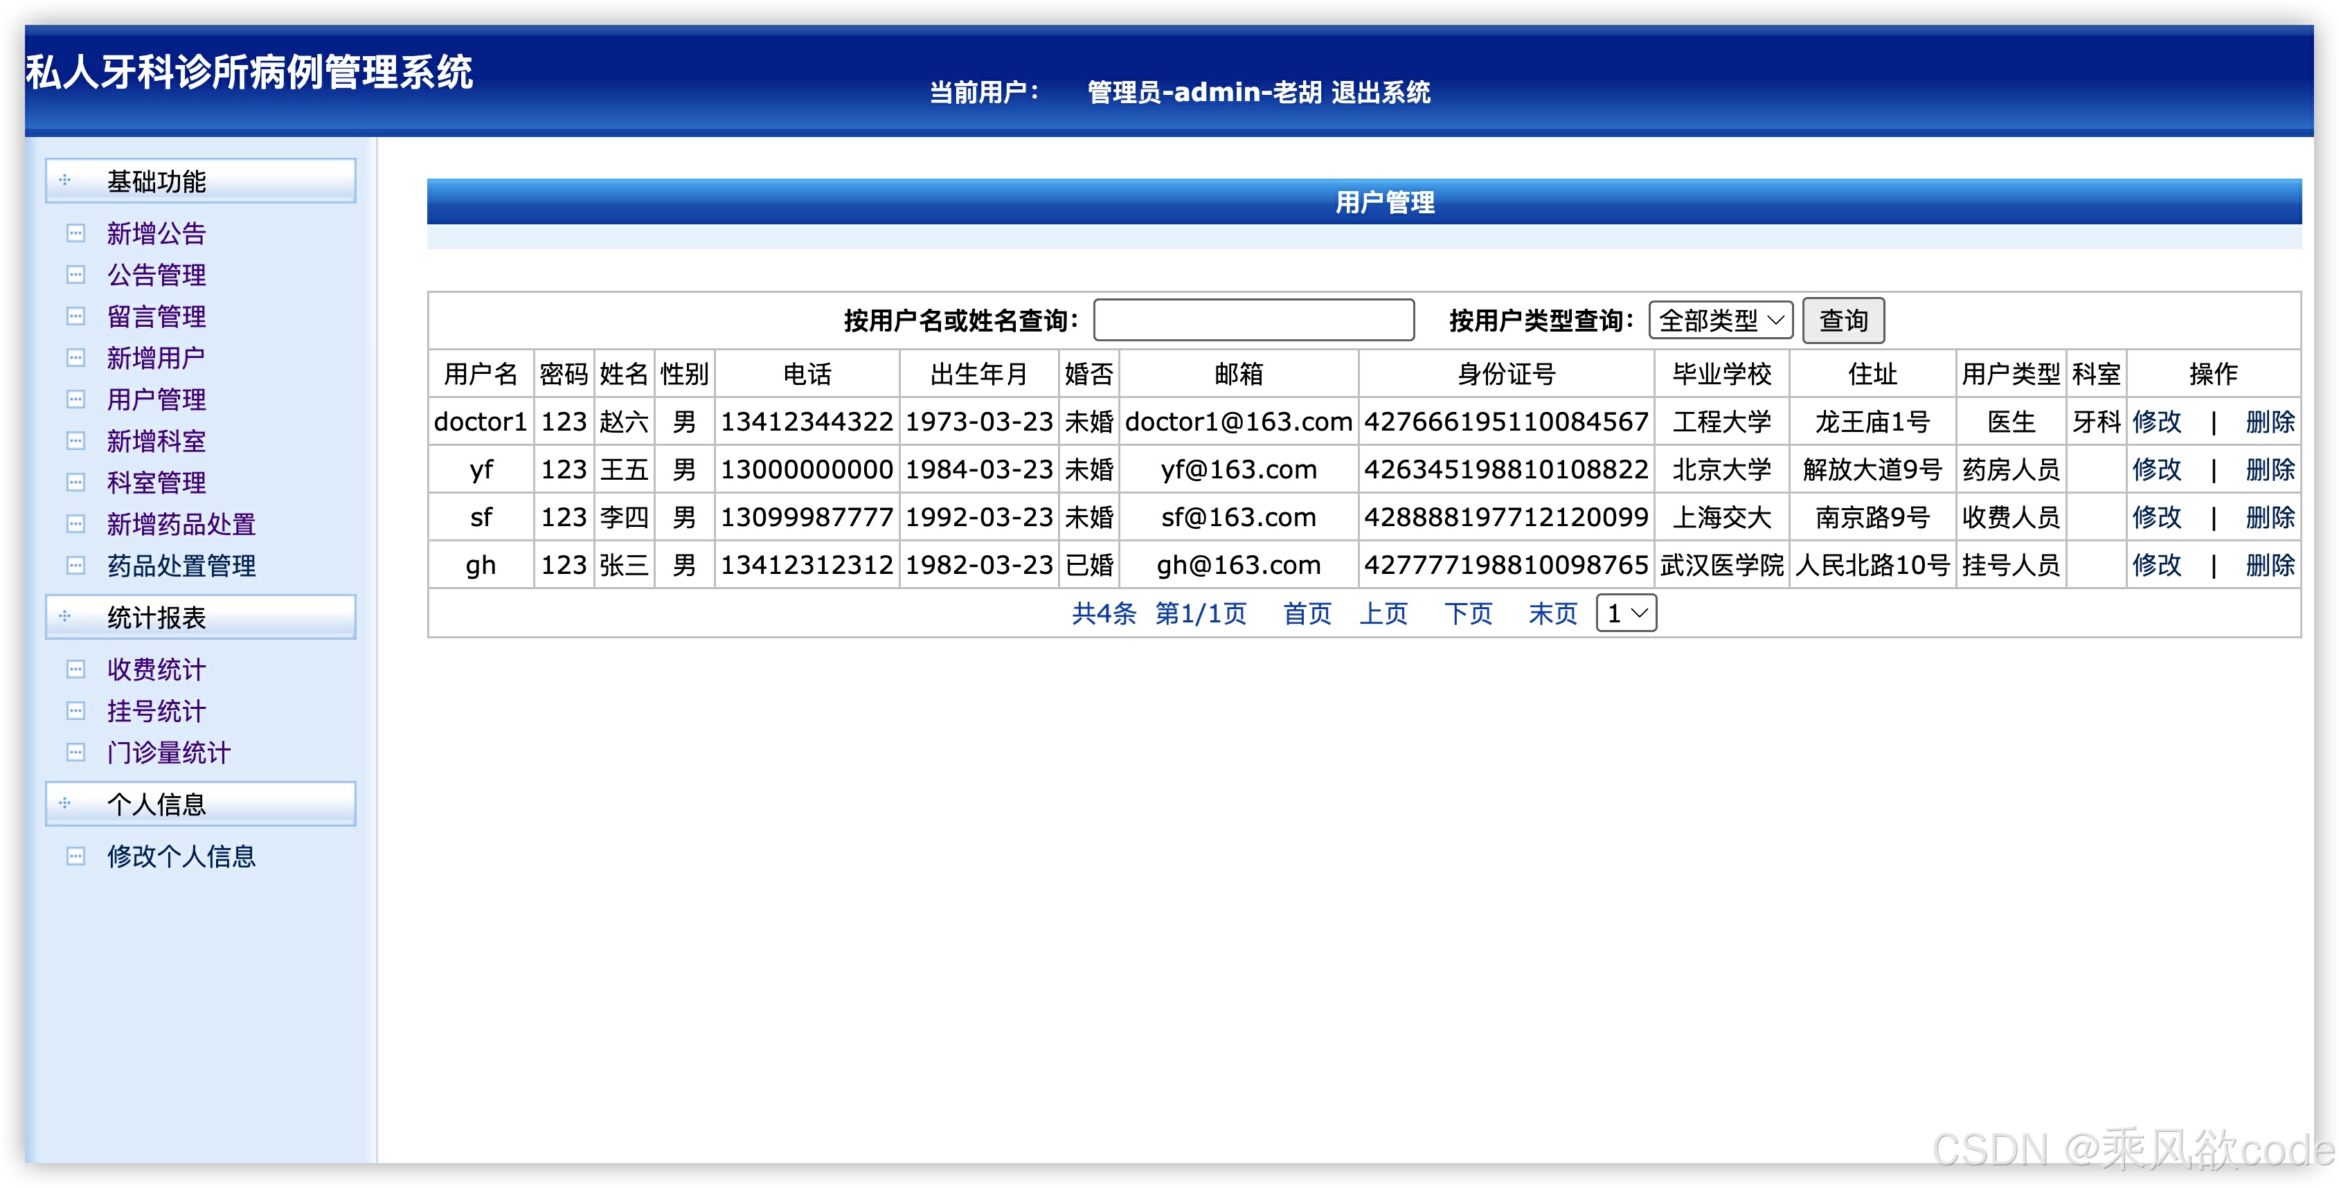
Task: Open the page number dropdown
Action: pyautogui.click(x=1625, y=613)
